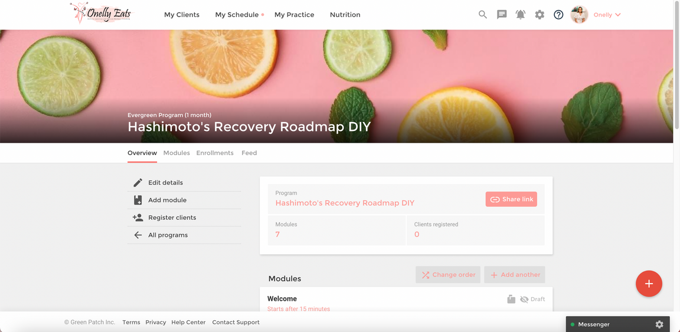Viewport: 680px width, 332px height.
Task: Click the notifications bell icon
Action: pyautogui.click(x=520, y=15)
